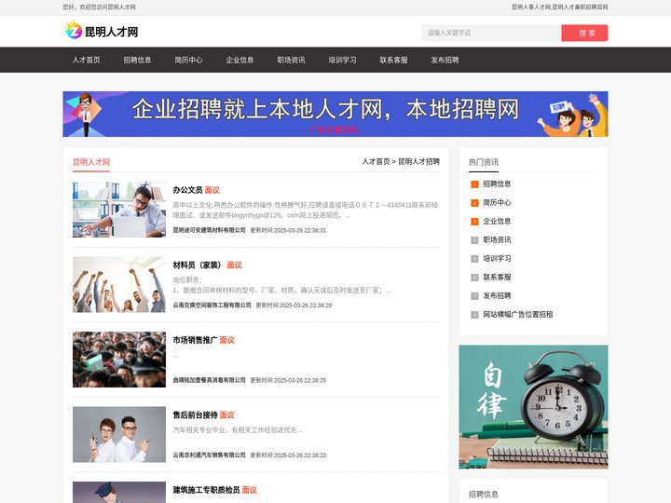
Task: Open 职场资讯 in the 热门资讯 list
Action: tap(497, 240)
